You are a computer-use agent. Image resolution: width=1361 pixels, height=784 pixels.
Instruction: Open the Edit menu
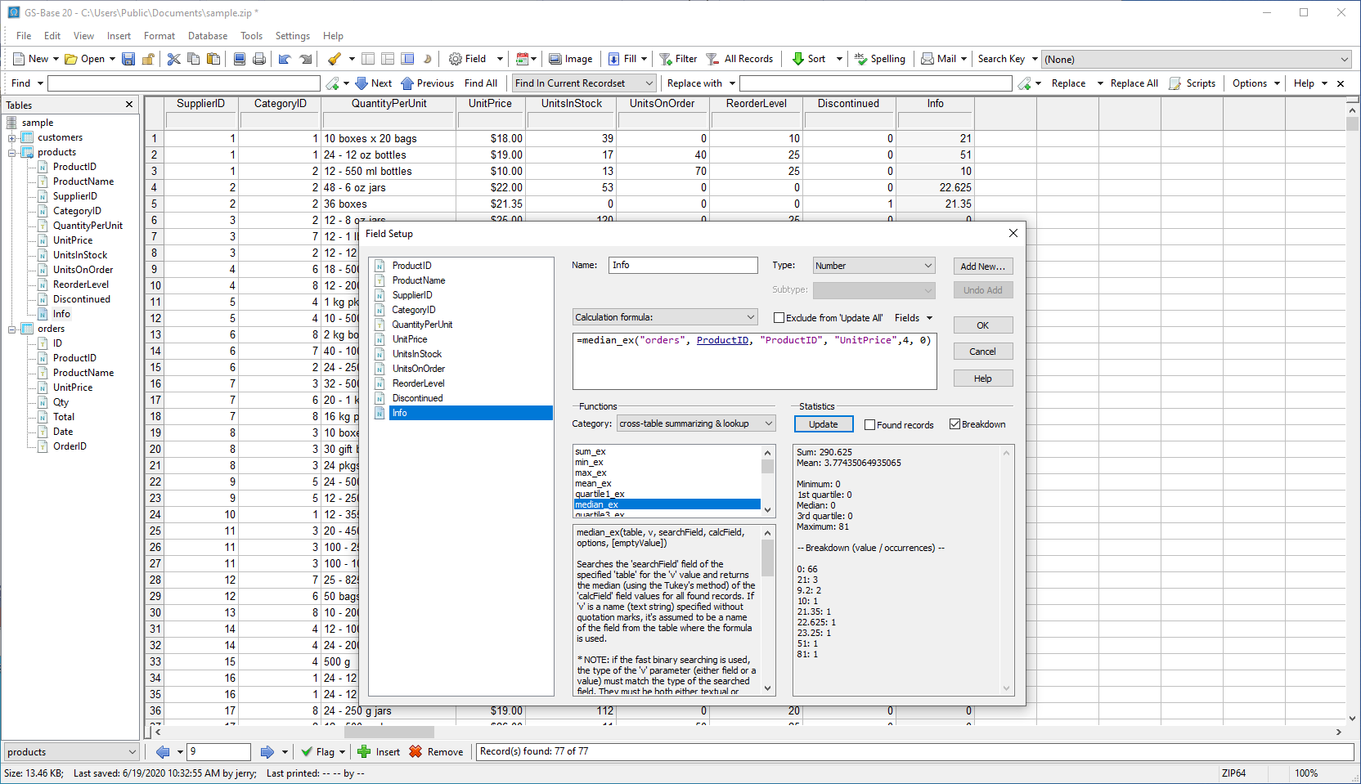tap(52, 36)
